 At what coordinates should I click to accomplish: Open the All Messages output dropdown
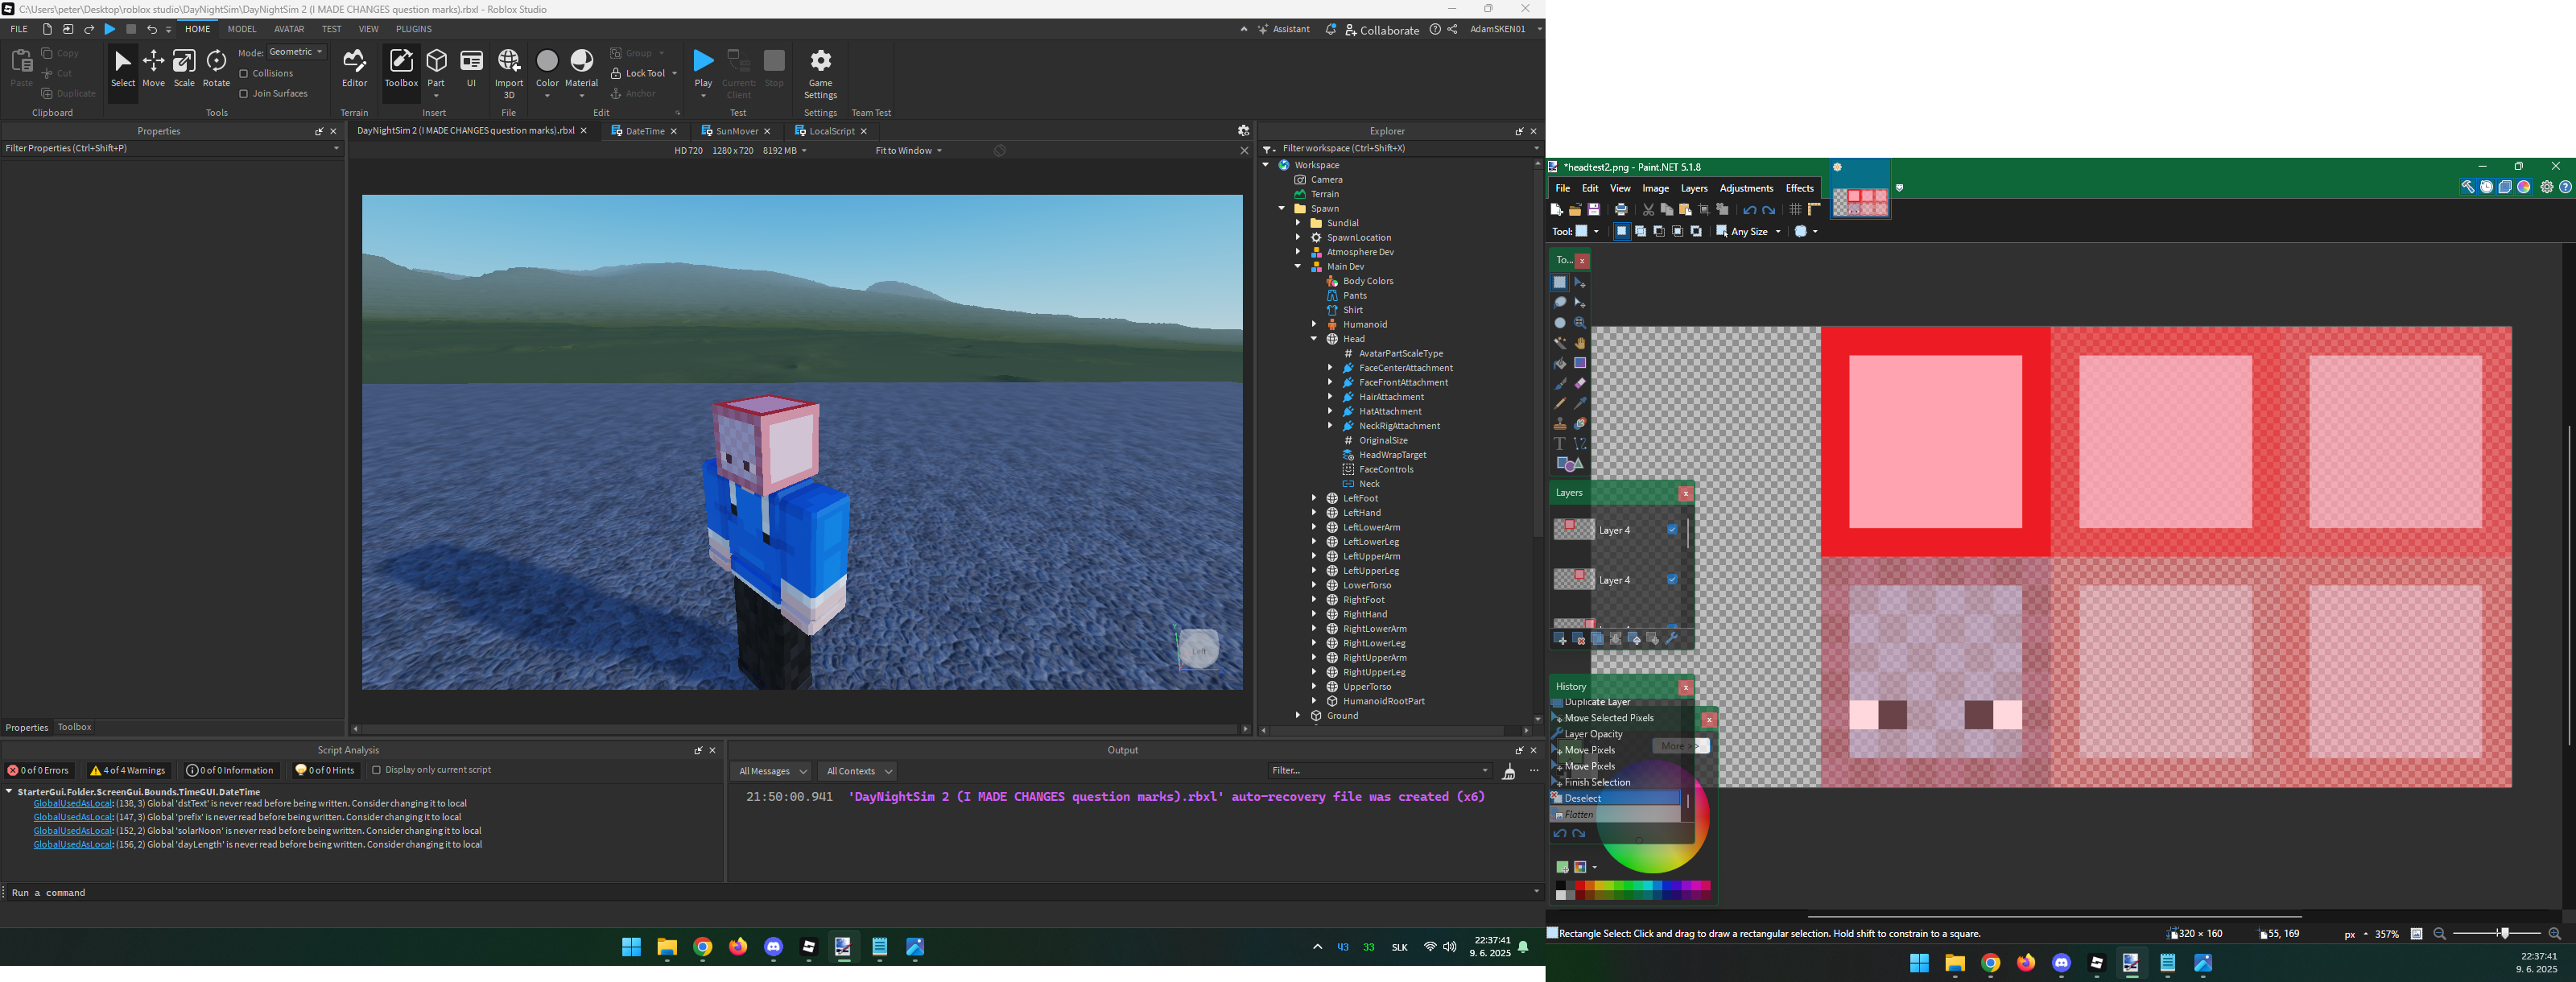tap(771, 771)
